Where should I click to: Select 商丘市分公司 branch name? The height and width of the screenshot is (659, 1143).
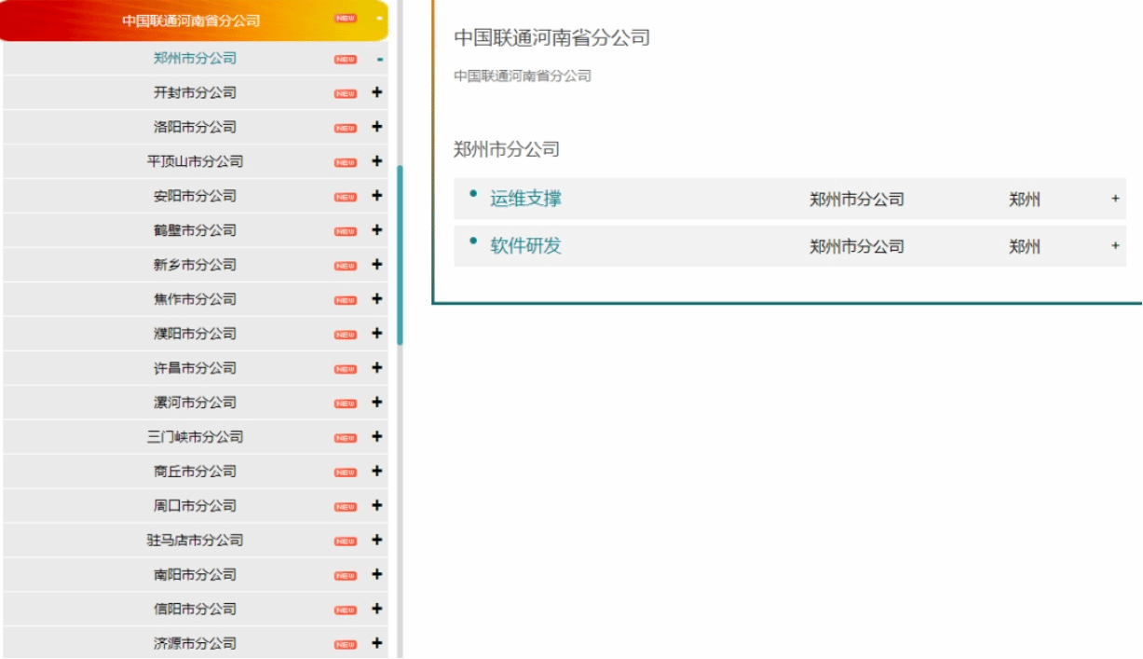195,472
